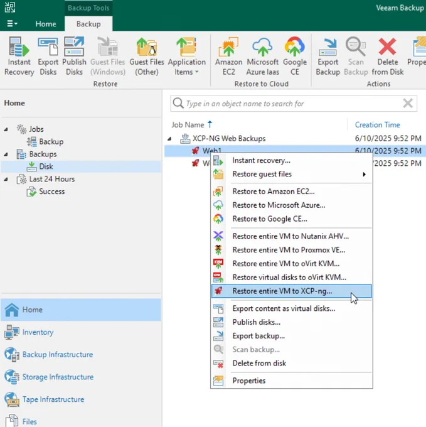This screenshot has height=427, width=426.
Task: Sort by Job Name column header
Action: [188, 125]
